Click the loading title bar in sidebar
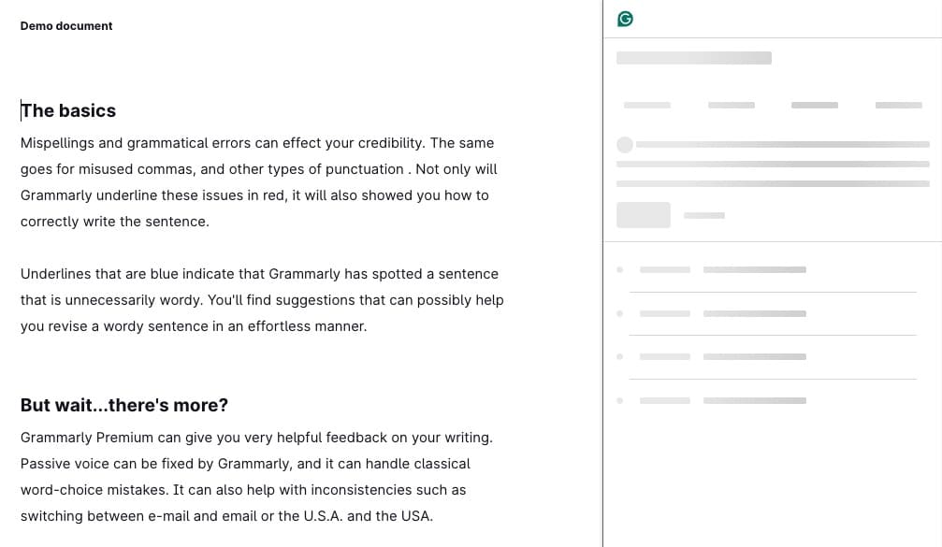942x547 pixels. click(x=694, y=58)
